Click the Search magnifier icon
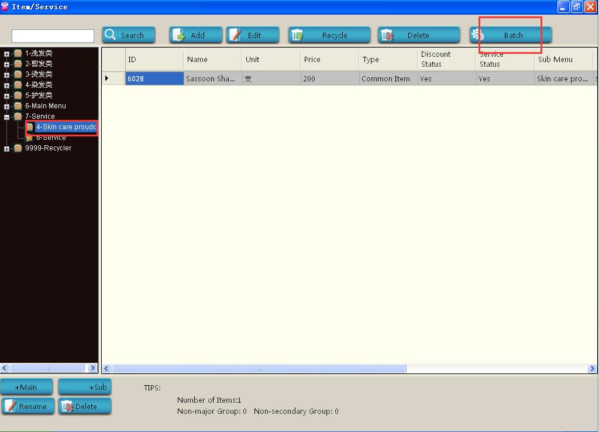The image size is (599, 432). pos(110,35)
